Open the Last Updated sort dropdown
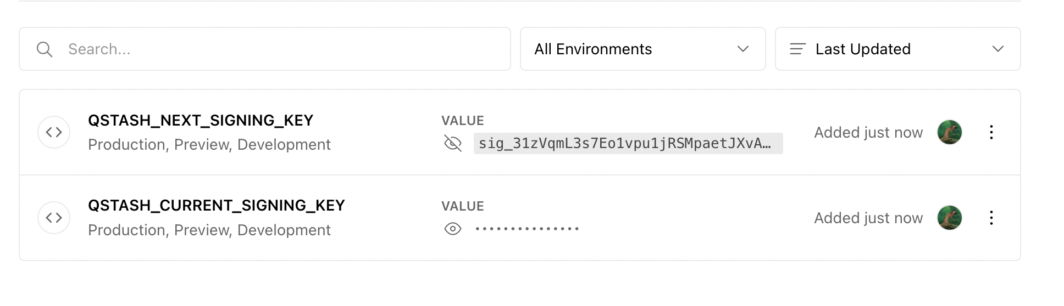Viewport: 1064px width, 306px height. click(897, 49)
